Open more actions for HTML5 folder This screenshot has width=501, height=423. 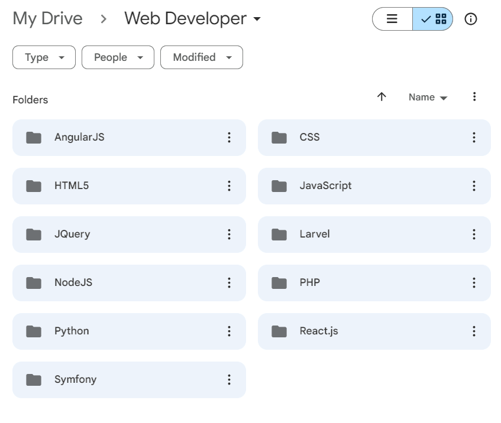point(229,186)
